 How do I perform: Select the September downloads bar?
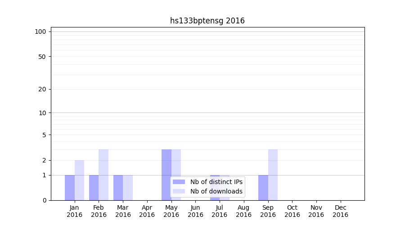(x=273, y=175)
